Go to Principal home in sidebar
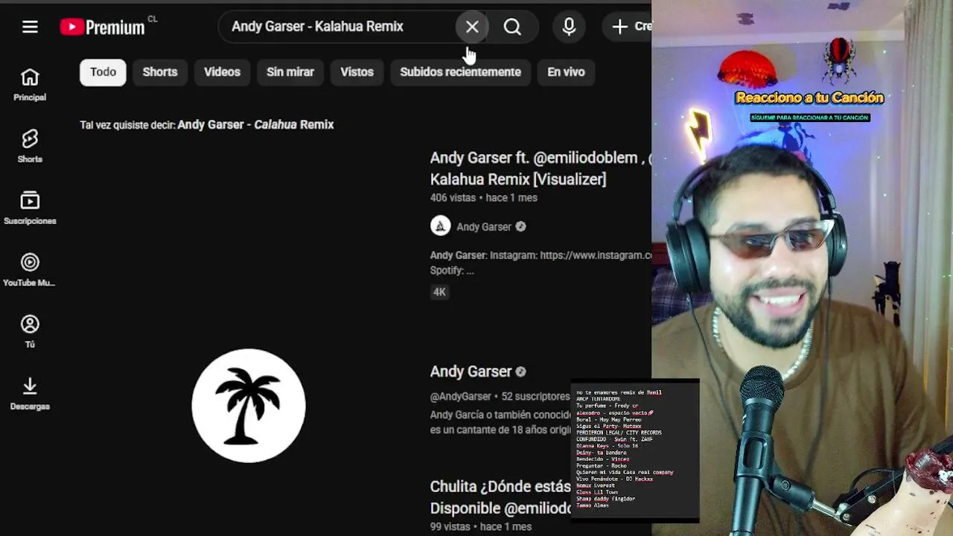 coord(30,85)
